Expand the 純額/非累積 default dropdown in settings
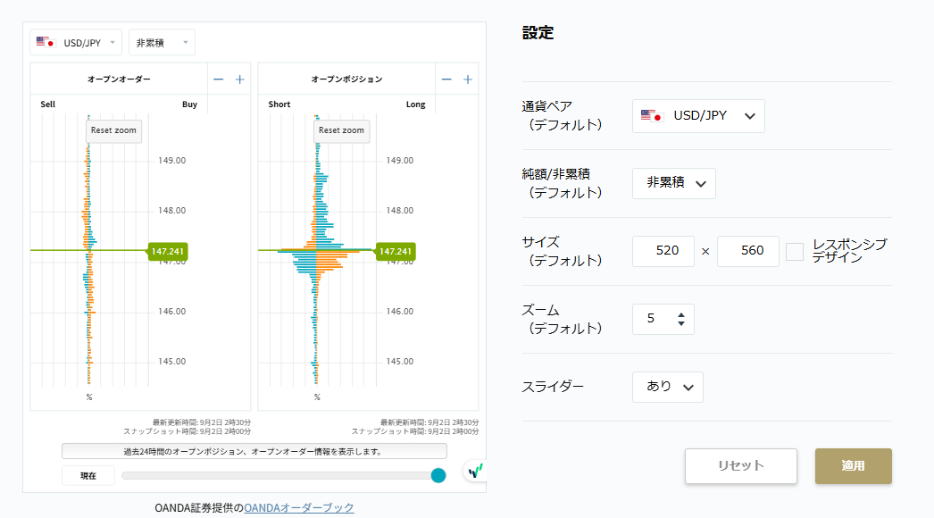 click(x=673, y=183)
